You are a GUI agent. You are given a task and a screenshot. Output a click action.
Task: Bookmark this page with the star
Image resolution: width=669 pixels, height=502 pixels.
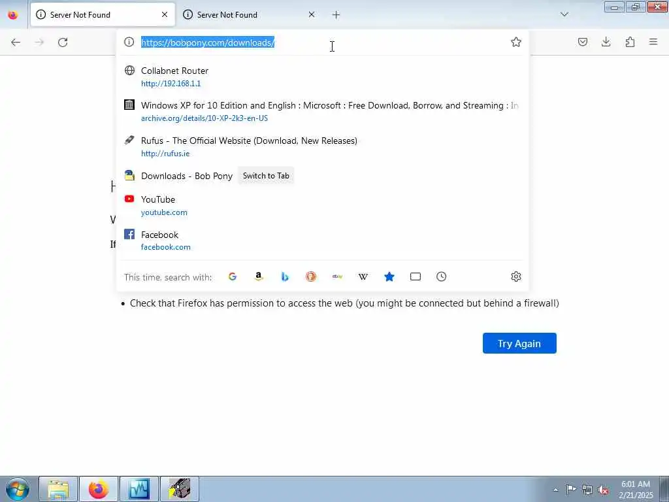(x=516, y=42)
